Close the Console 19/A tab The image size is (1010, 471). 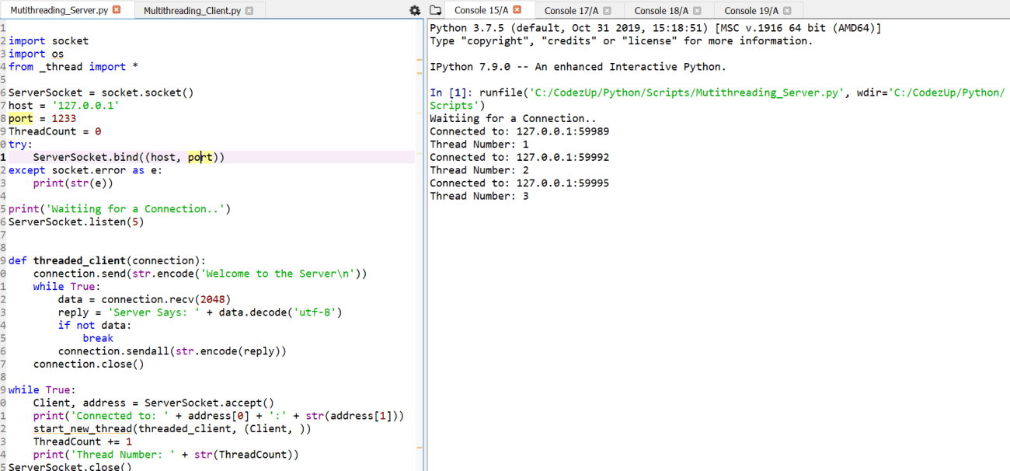pos(788,11)
